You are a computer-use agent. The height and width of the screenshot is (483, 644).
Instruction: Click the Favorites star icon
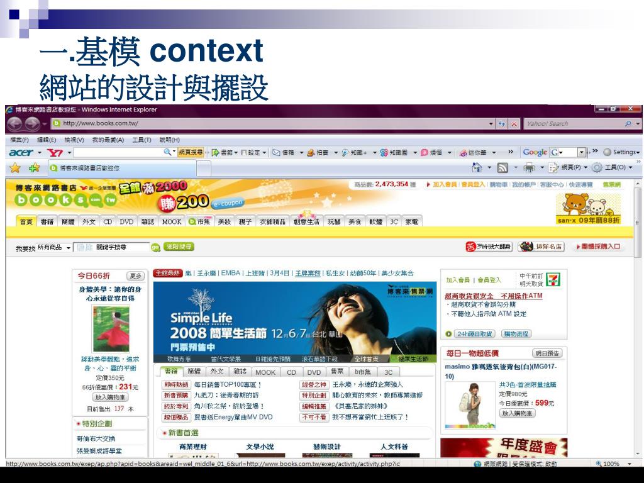coord(15,167)
